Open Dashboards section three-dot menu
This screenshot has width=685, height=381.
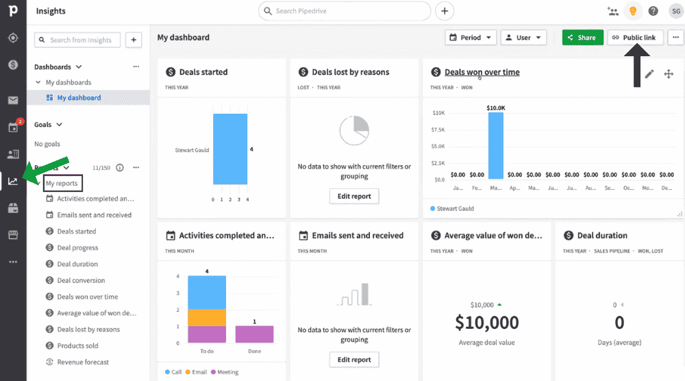click(136, 66)
